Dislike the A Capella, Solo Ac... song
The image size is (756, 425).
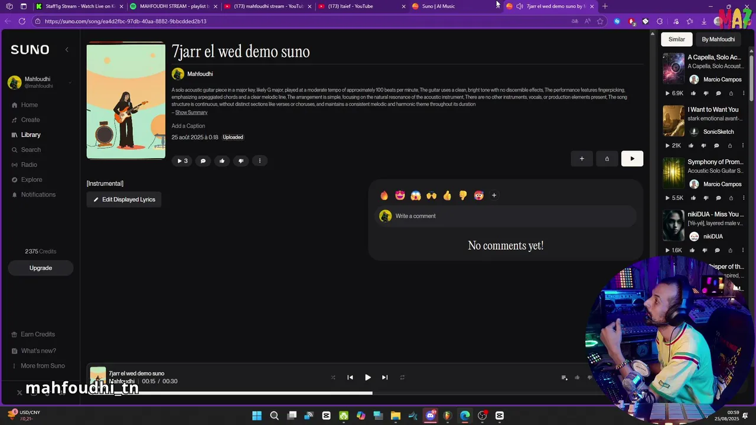(706, 93)
